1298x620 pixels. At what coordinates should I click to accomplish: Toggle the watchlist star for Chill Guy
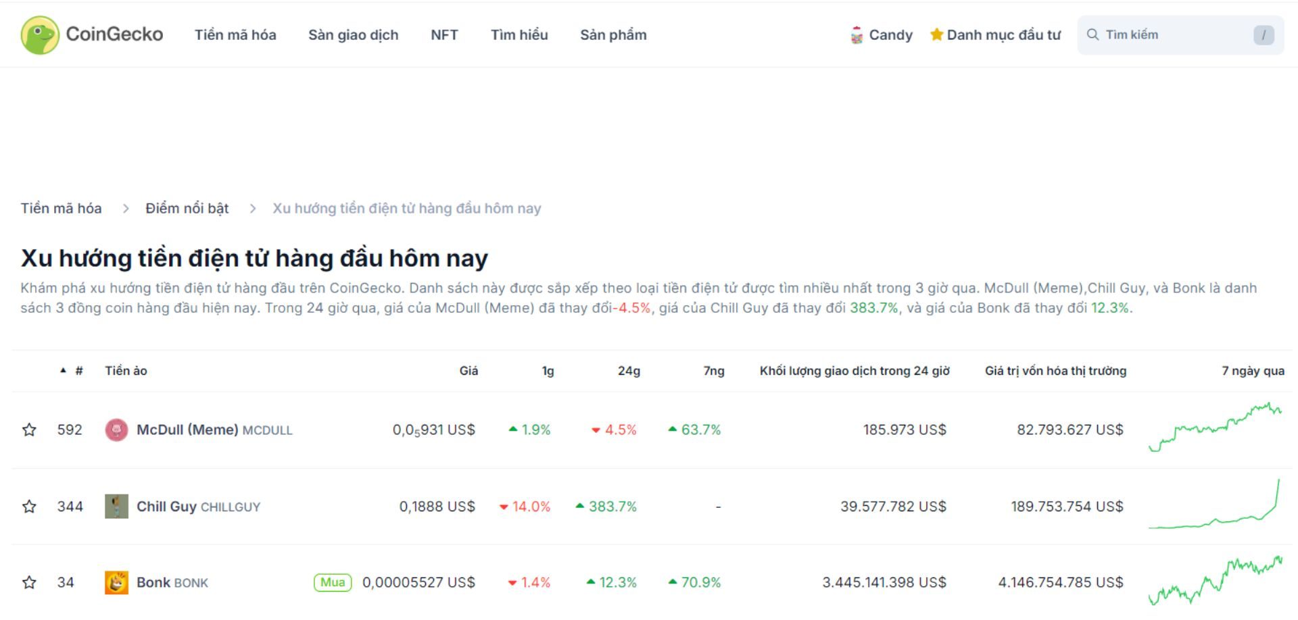coord(28,506)
